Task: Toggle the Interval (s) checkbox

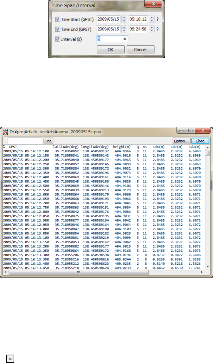Action: coord(58,39)
